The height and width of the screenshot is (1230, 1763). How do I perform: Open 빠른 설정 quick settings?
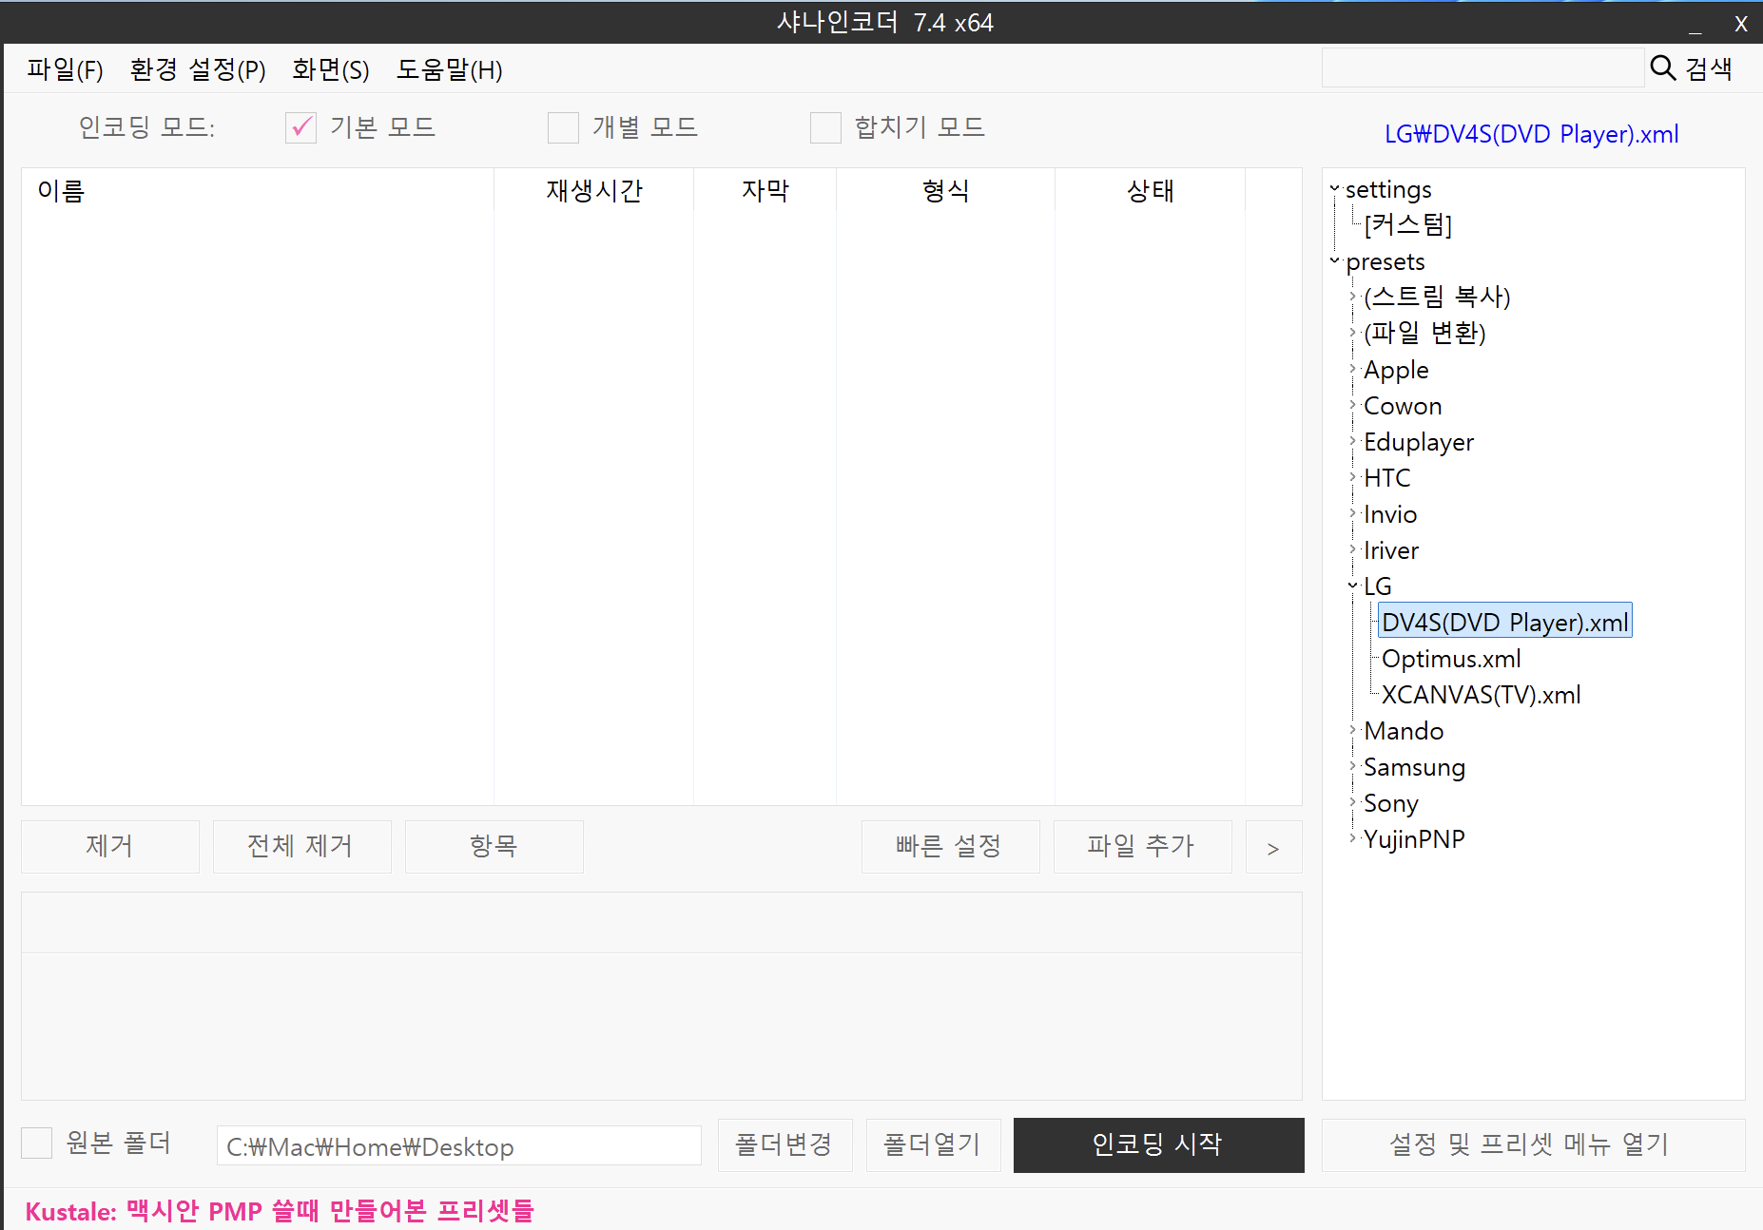tap(951, 846)
